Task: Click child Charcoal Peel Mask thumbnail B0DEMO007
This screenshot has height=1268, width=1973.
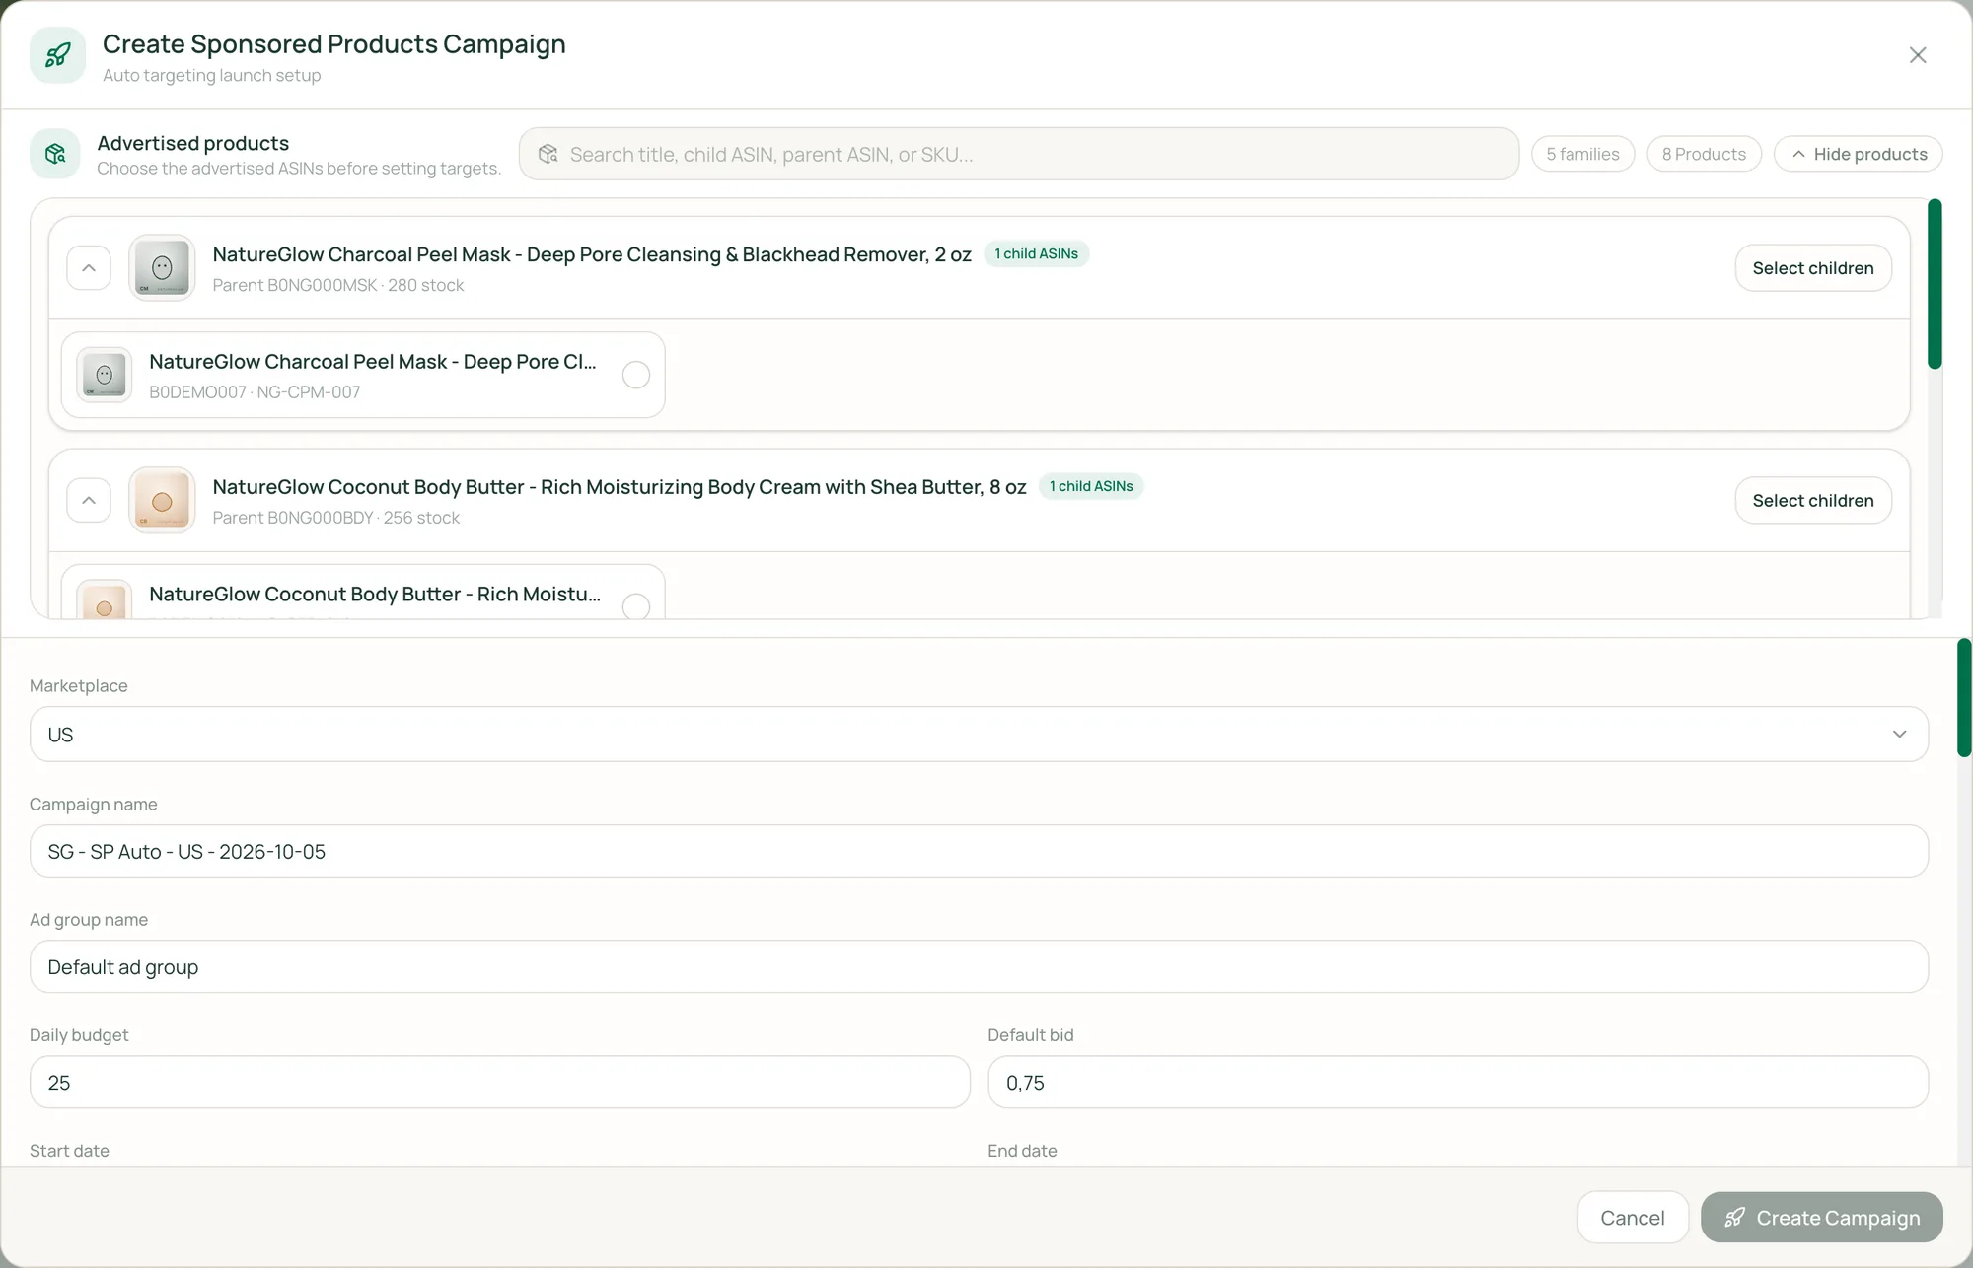Action: click(105, 375)
